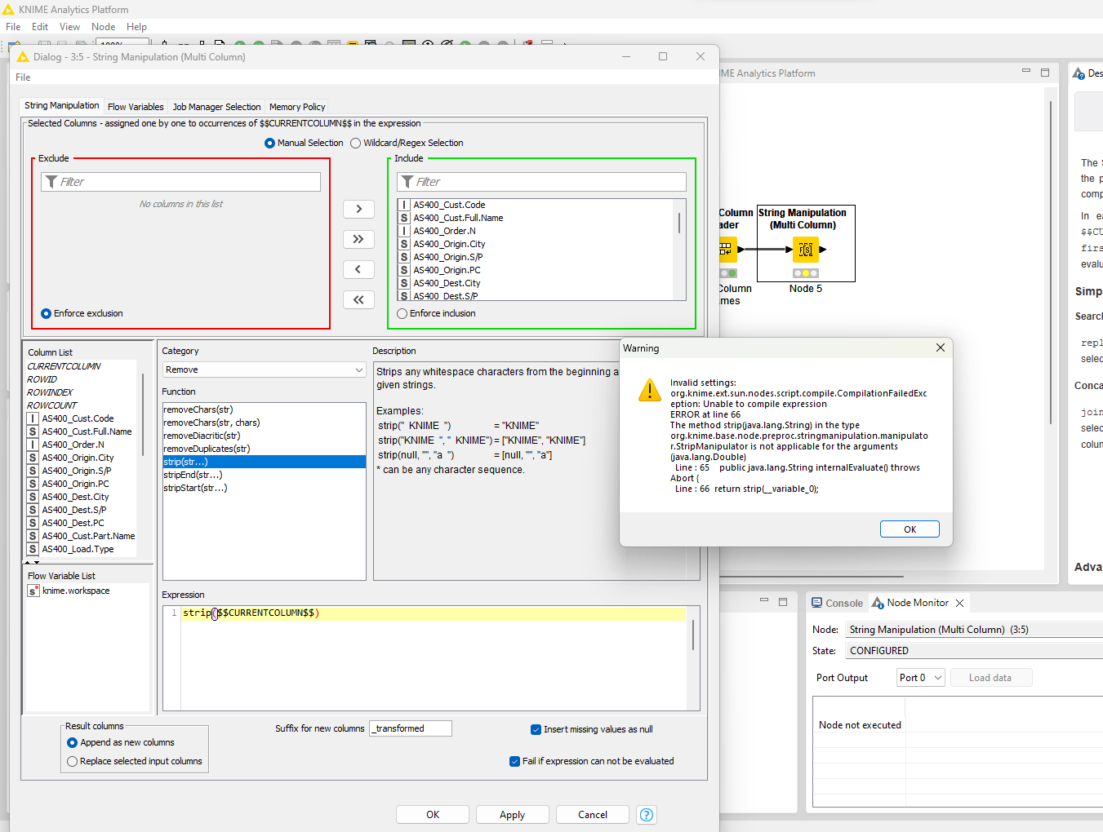Click the help question mark icon
This screenshot has height=832, width=1103.
(x=647, y=815)
